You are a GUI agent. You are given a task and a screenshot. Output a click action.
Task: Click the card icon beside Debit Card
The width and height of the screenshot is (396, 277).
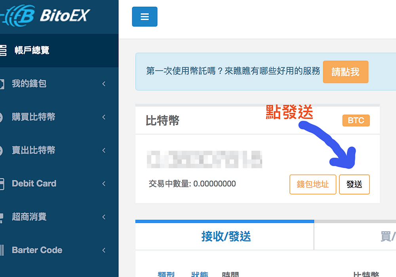2,184
